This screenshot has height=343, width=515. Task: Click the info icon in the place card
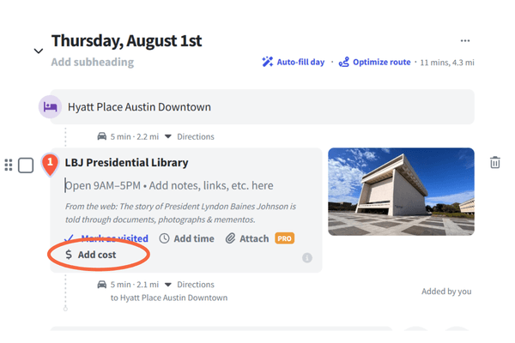(x=307, y=257)
